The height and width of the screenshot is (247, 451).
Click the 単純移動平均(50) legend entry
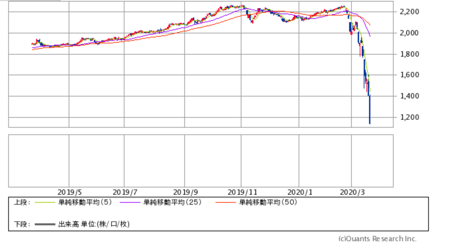(x=268, y=202)
